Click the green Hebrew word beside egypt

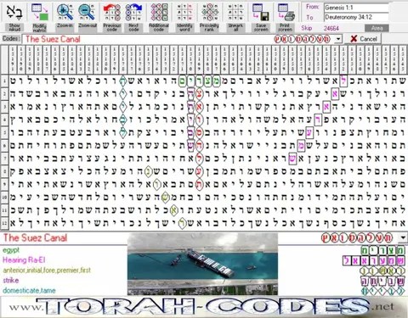pyautogui.click(x=382, y=251)
